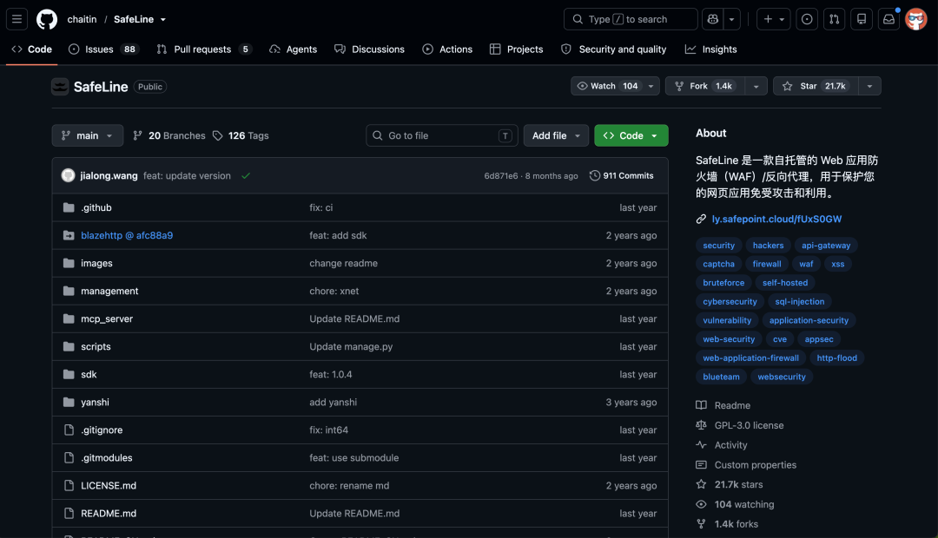Expand the main branch dropdown
The width and height of the screenshot is (938, 538).
coord(88,135)
